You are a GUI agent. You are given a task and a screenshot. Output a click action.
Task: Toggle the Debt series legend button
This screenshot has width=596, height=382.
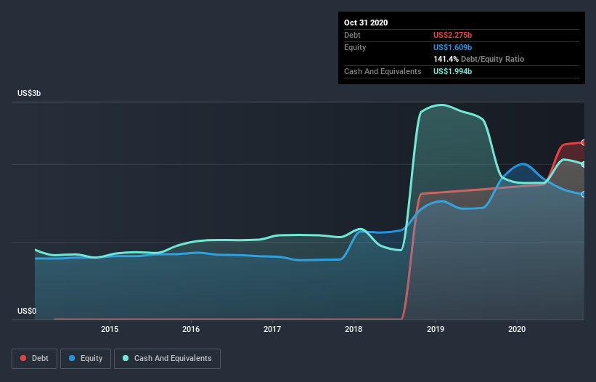tap(34, 359)
